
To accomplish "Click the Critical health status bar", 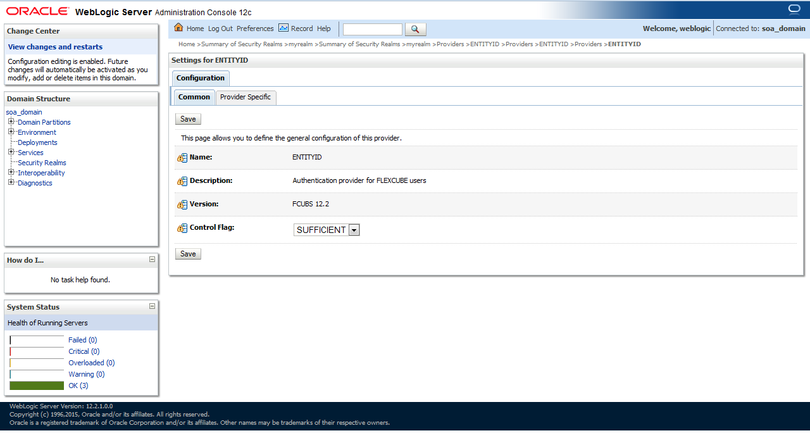I will click(37, 351).
